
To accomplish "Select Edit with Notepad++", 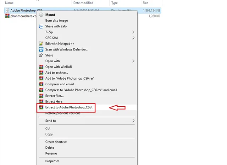I will pyautogui.click(x=60, y=43).
